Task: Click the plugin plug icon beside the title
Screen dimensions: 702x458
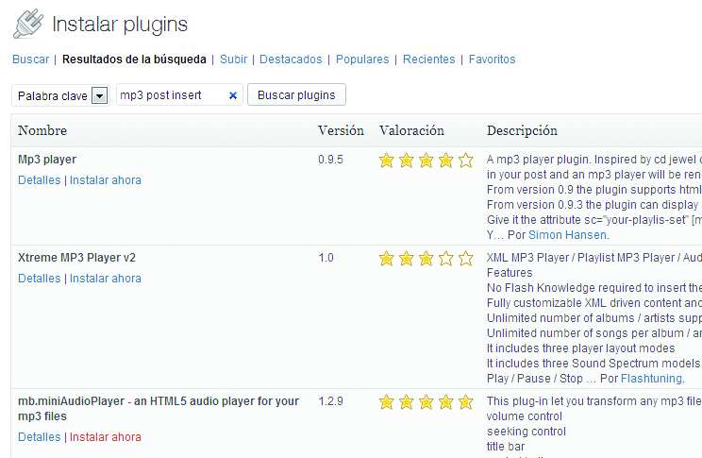Action: pos(28,24)
